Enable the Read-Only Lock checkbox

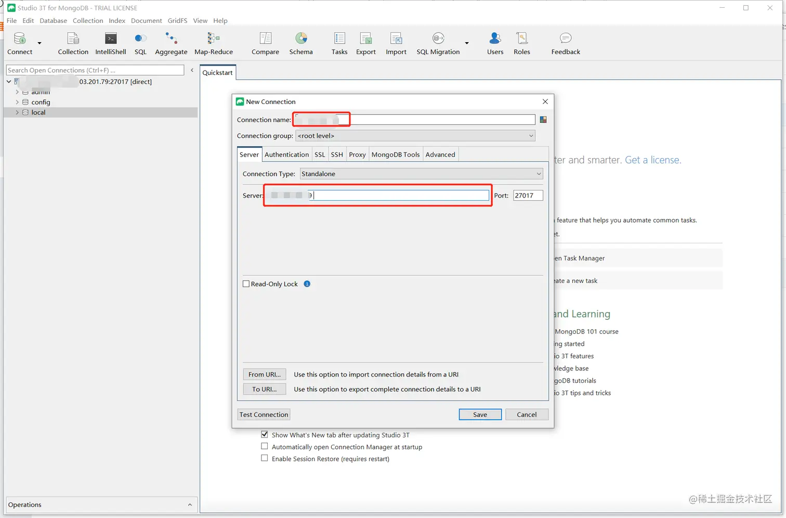point(246,284)
